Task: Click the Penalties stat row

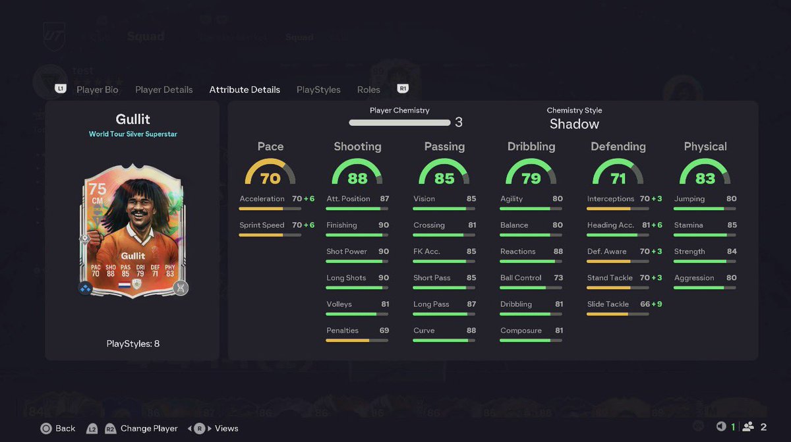Action: [x=357, y=333]
